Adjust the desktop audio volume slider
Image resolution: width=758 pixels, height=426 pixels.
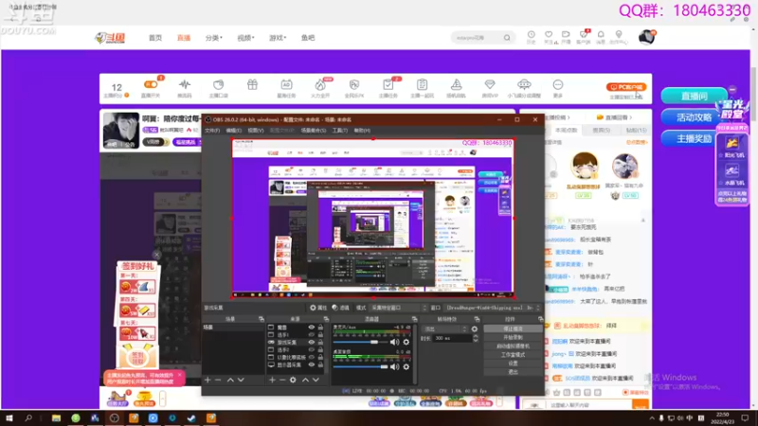coord(362,366)
